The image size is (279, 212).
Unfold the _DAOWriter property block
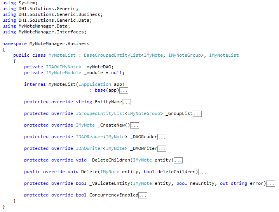(x=162, y=149)
